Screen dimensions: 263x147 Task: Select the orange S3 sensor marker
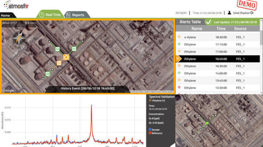tap(59, 63)
